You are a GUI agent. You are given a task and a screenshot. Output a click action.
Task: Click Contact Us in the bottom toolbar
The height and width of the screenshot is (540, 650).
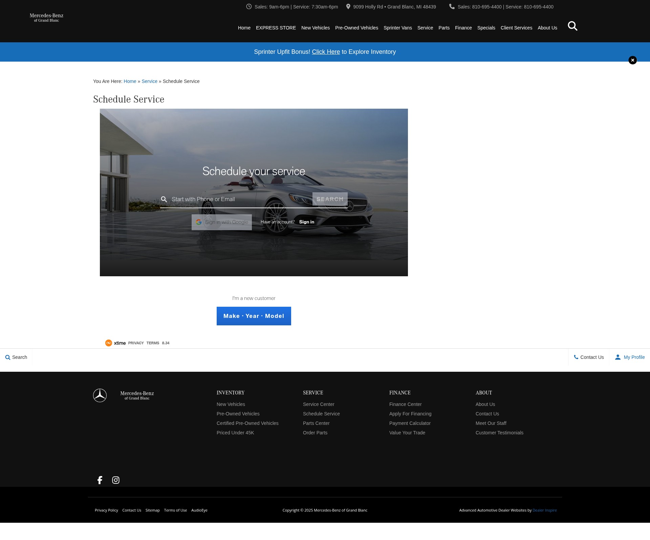click(589, 357)
